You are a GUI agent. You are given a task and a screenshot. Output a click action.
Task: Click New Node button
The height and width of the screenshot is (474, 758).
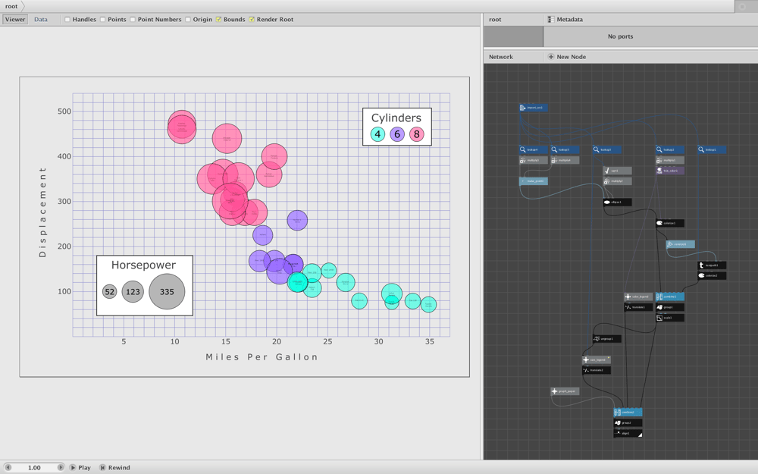pyautogui.click(x=566, y=57)
